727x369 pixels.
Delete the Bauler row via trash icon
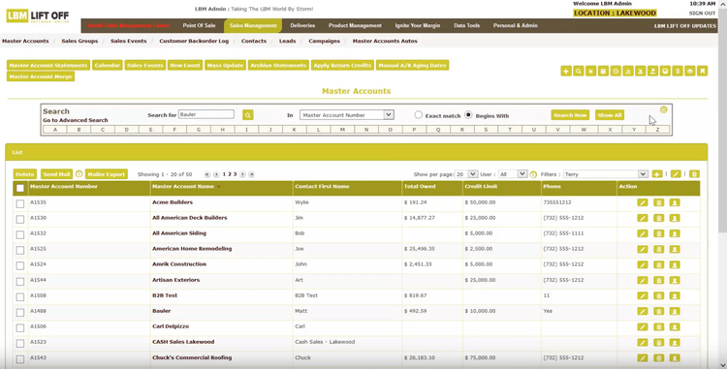click(658, 311)
